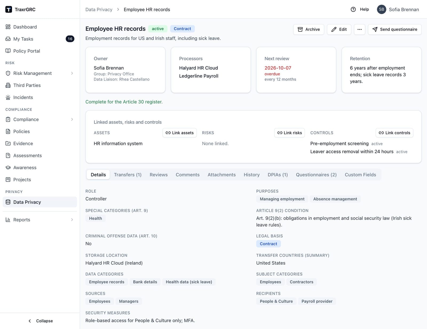Open Leaver access removal within 24 hours control

[x=352, y=151]
